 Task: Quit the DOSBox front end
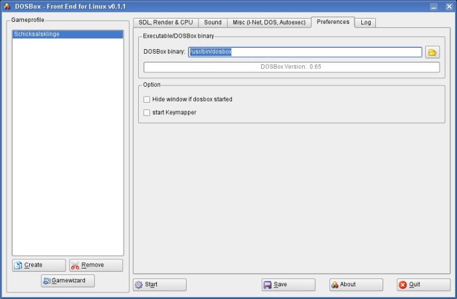424,284
